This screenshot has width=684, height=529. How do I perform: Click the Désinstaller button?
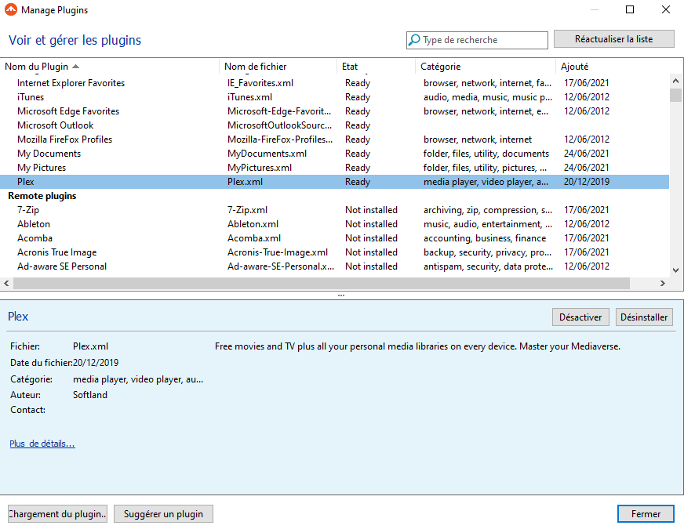point(644,317)
